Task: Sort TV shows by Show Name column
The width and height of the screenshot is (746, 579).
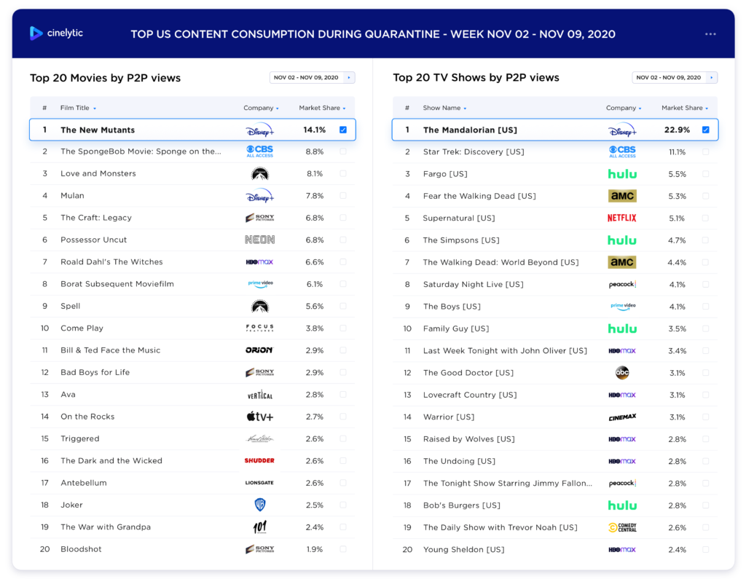Action: click(444, 108)
